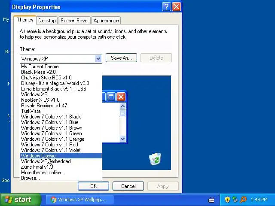Click preview scrollbar down arrow

pyautogui.click(x=122, y=139)
